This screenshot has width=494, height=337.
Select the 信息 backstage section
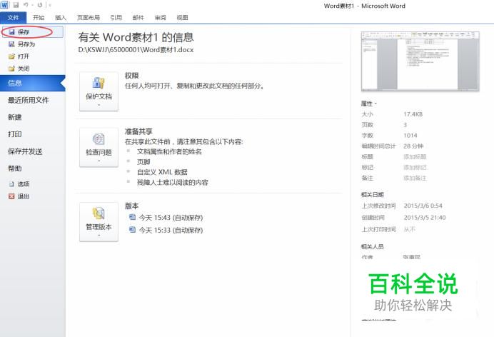32,83
